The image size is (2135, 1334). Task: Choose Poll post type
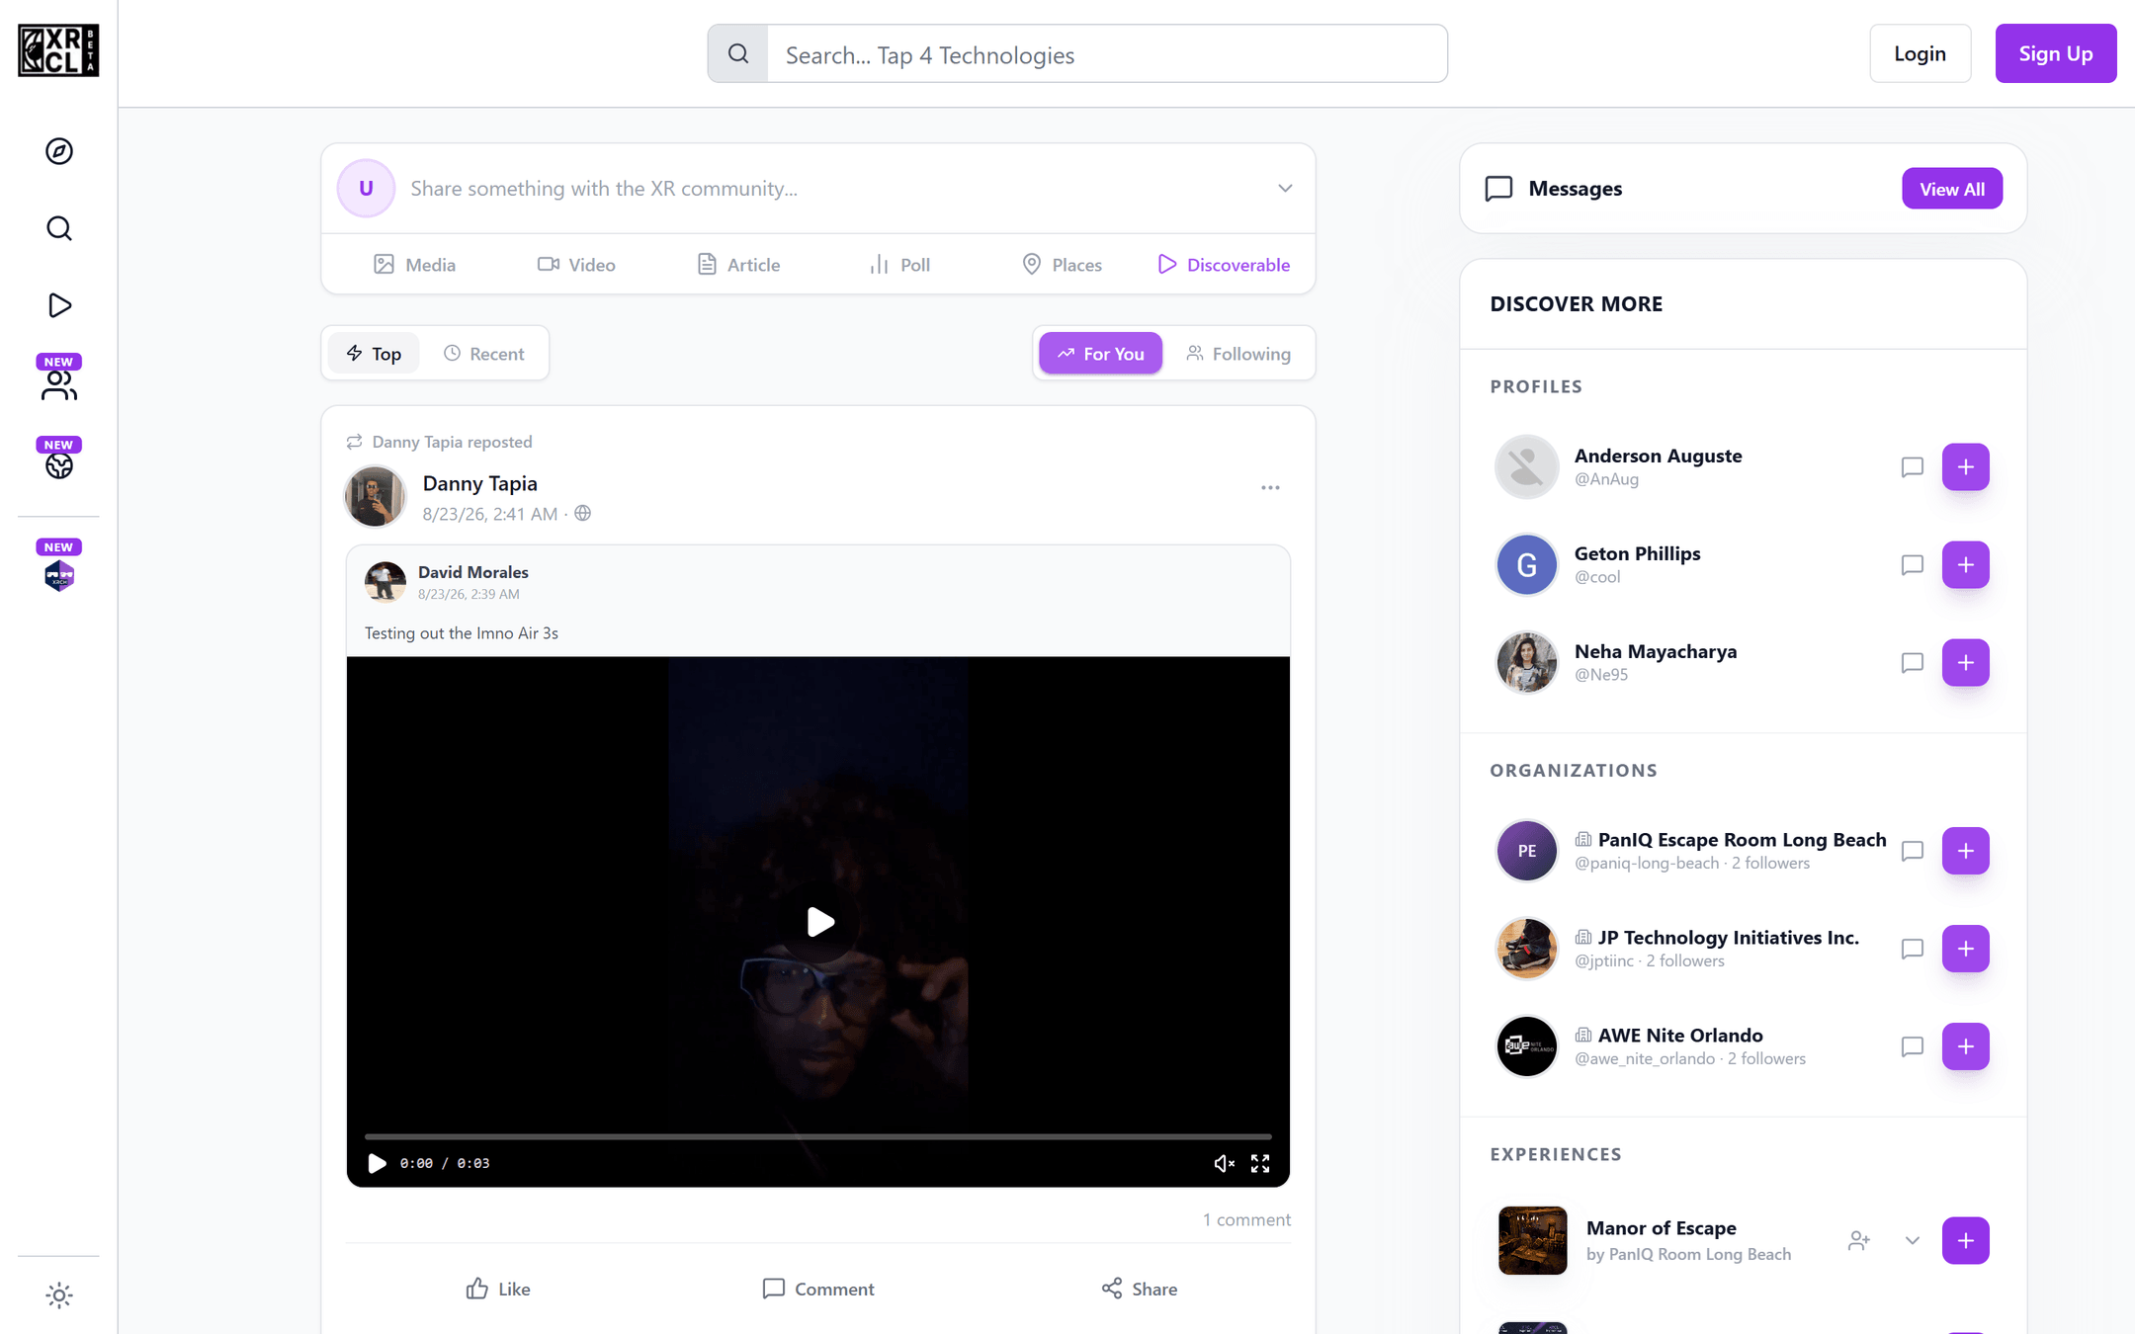(899, 264)
